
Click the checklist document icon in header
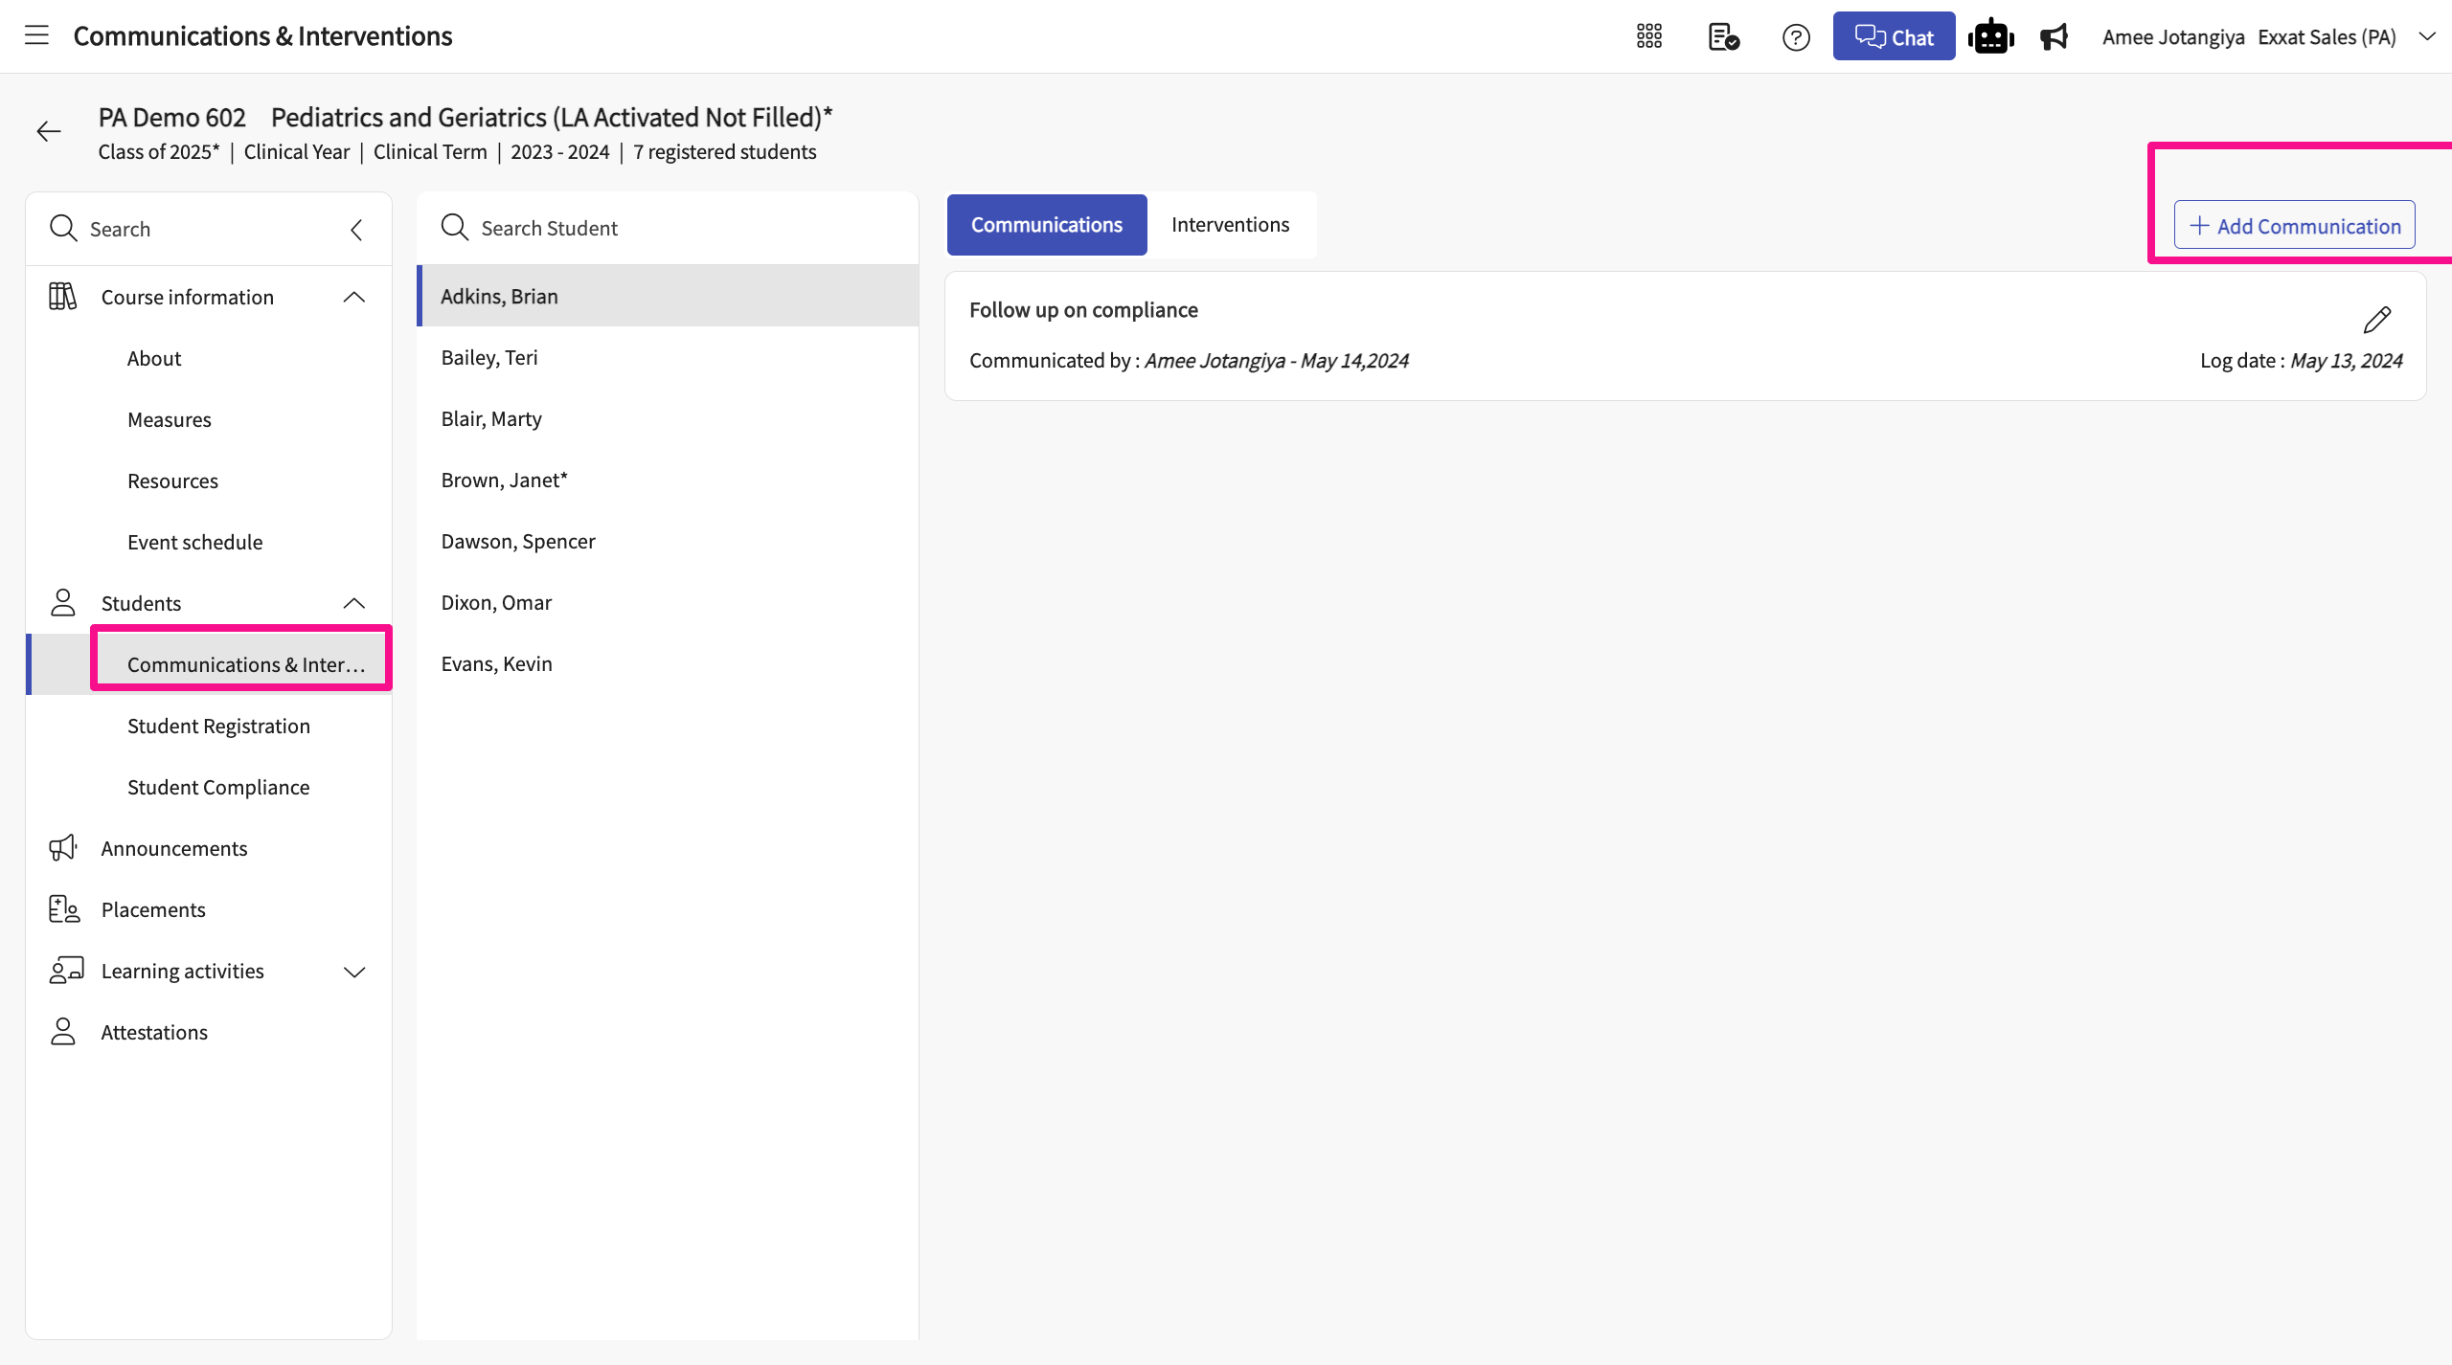(x=1723, y=36)
